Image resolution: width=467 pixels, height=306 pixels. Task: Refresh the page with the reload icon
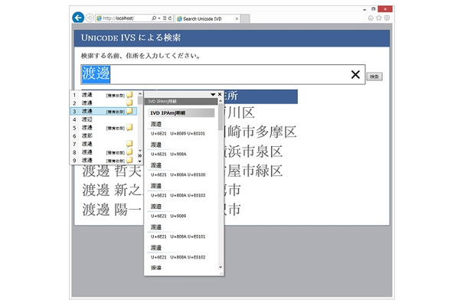tap(170, 18)
